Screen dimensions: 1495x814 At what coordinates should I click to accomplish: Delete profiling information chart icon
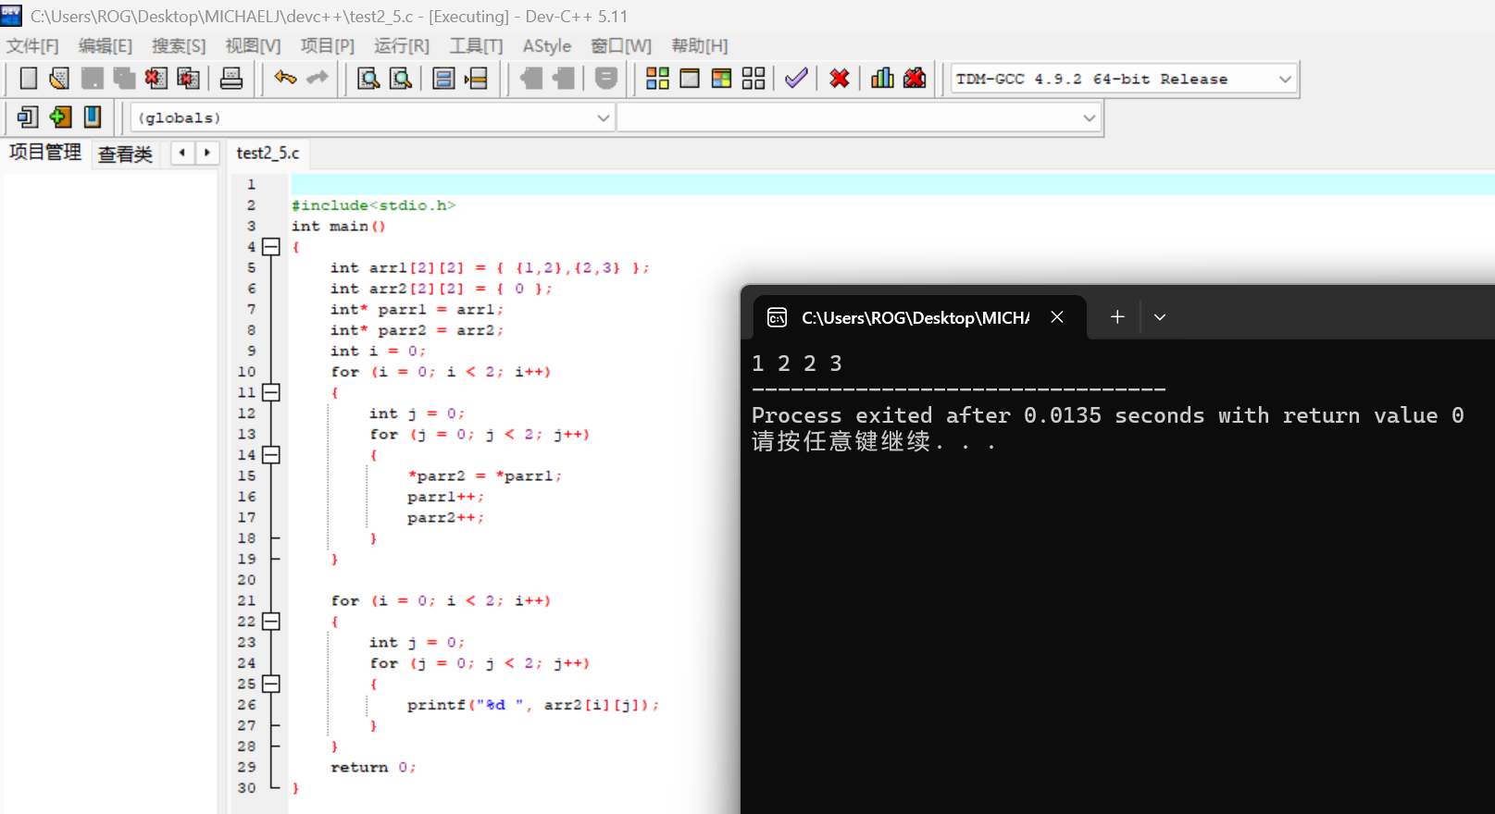915,79
